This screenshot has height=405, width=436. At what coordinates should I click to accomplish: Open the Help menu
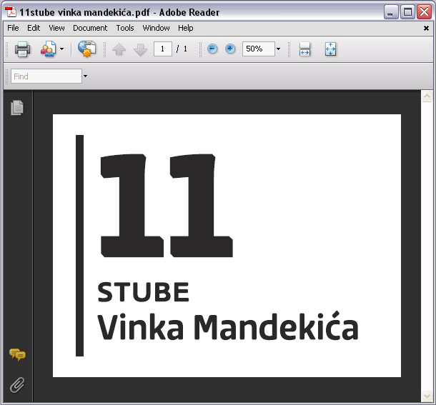(186, 28)
